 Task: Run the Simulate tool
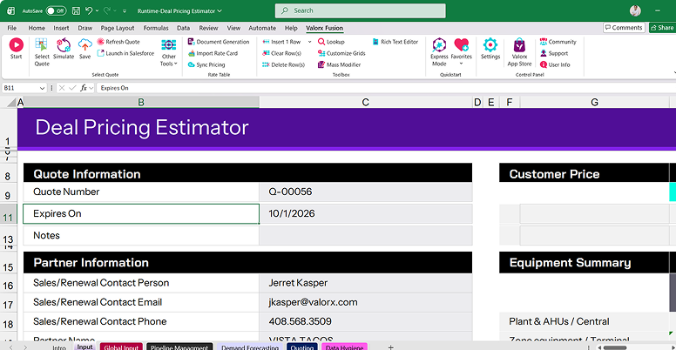tap(64, 48)
